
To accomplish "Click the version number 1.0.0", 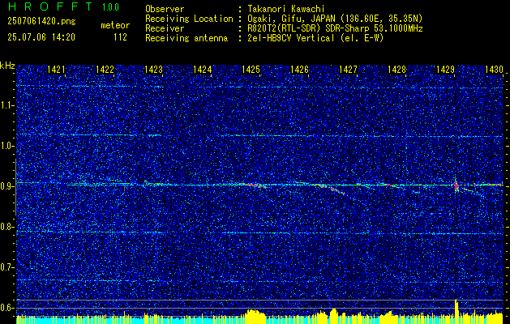I will coord(110,7).
